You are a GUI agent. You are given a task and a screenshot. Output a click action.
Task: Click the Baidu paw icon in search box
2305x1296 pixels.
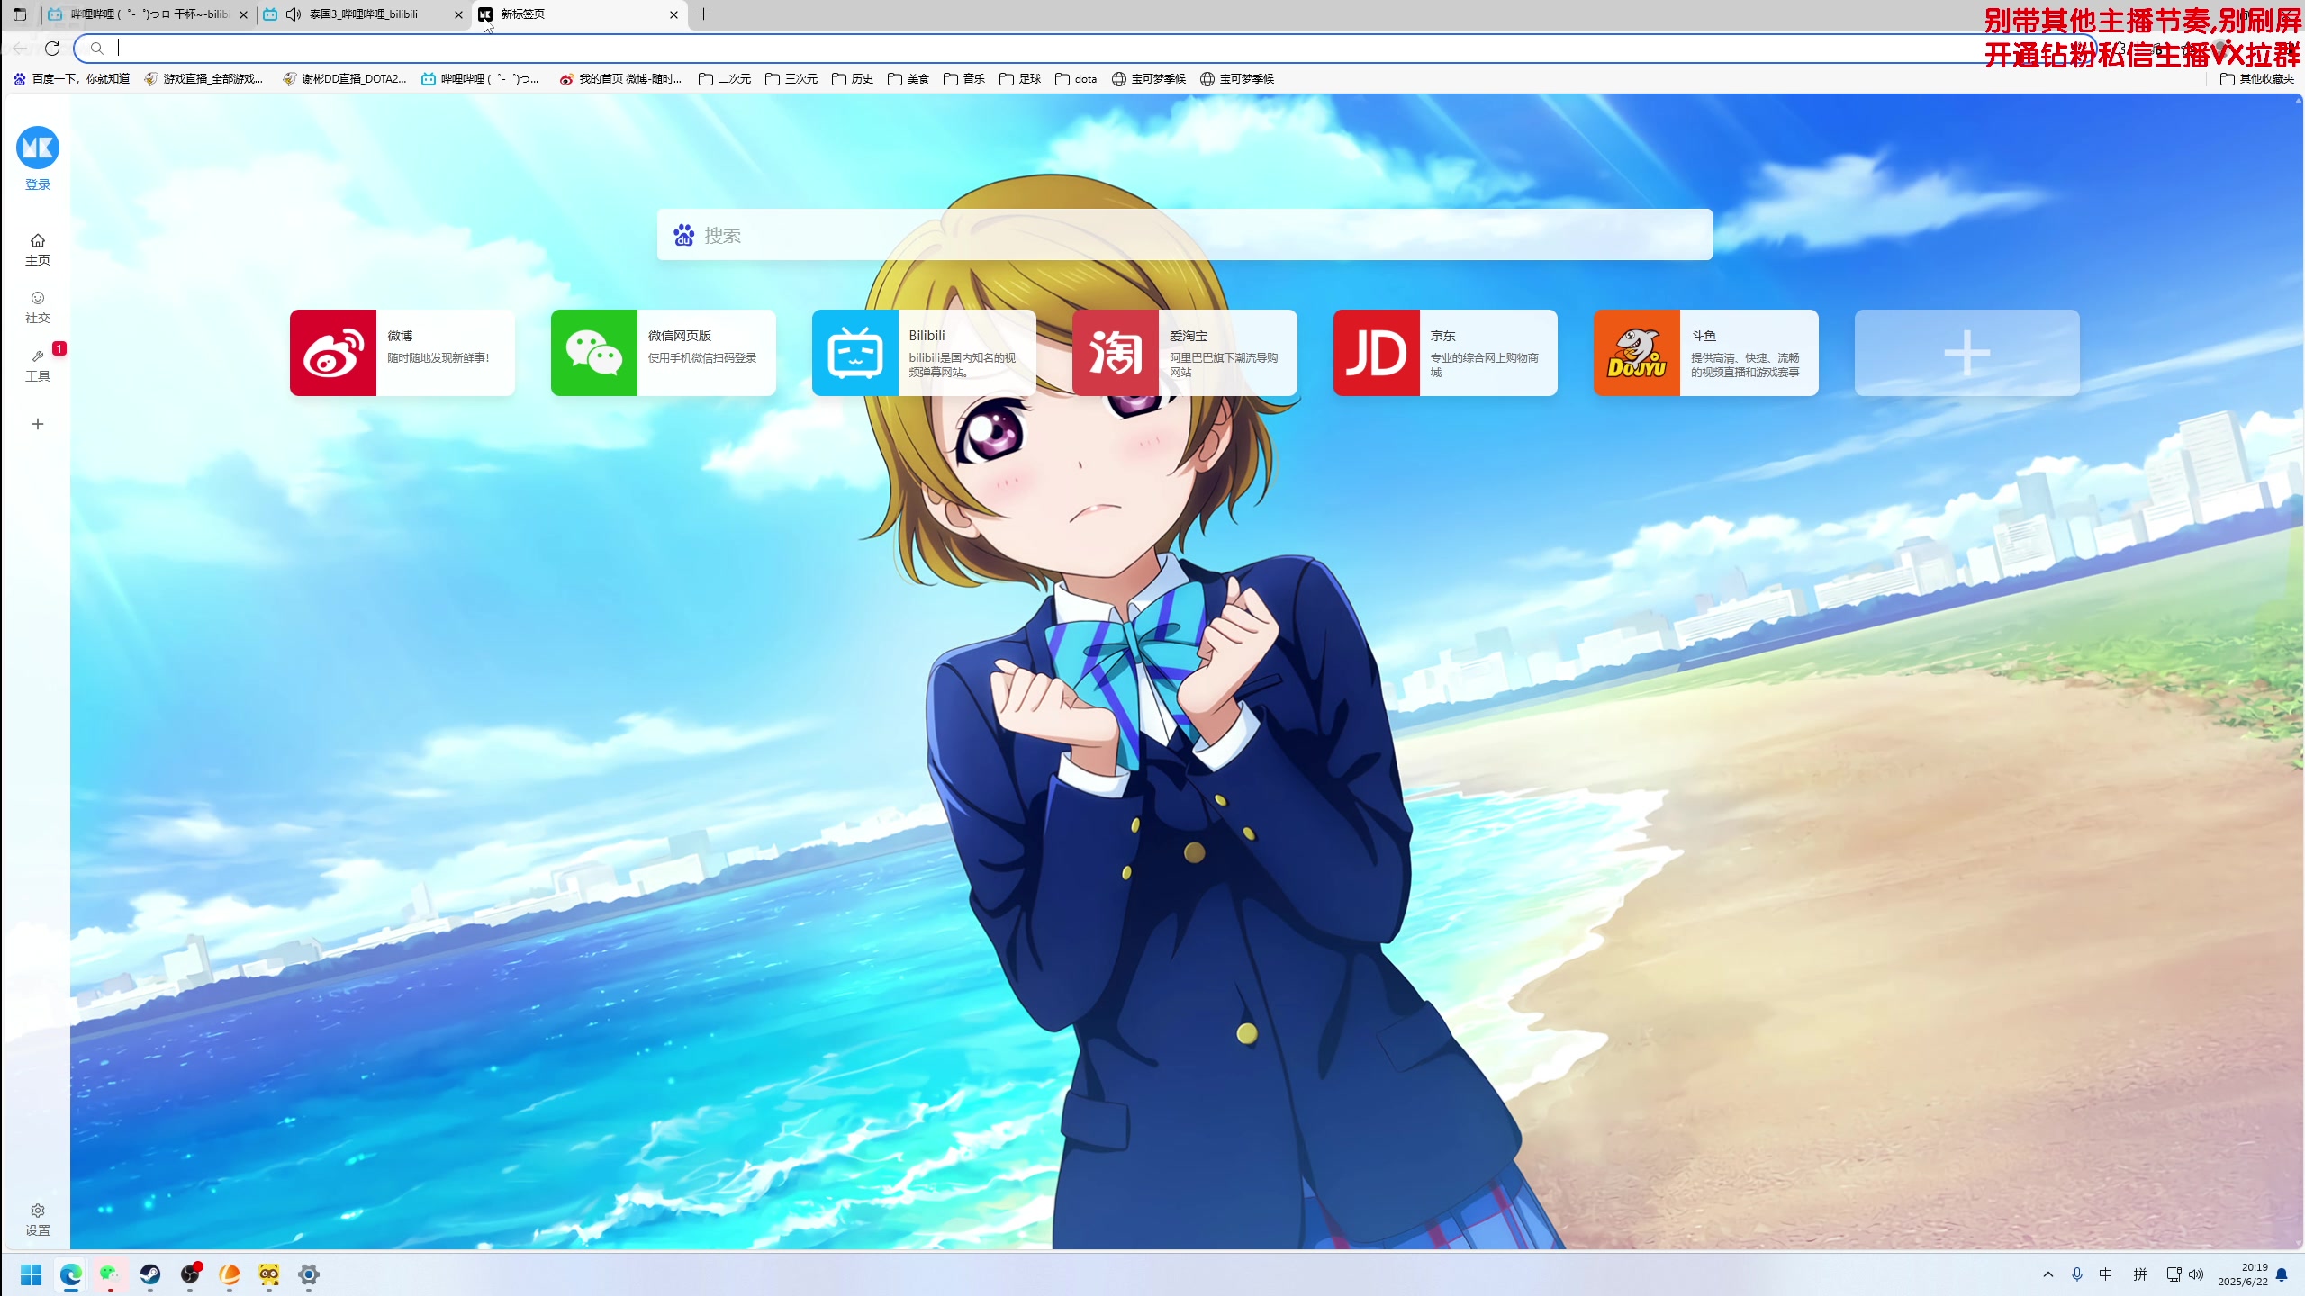683,236
